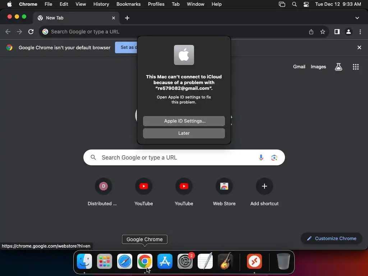Open TextEdit from the Dock
Screen dimensions: 368x276
point(205,261)
